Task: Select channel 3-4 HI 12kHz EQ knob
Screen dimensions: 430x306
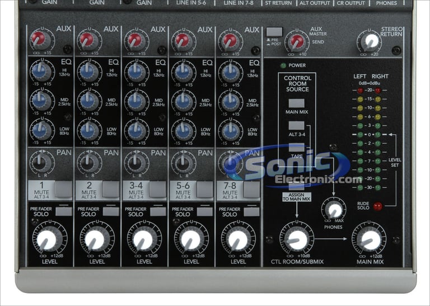Action: tap(135, 72)
